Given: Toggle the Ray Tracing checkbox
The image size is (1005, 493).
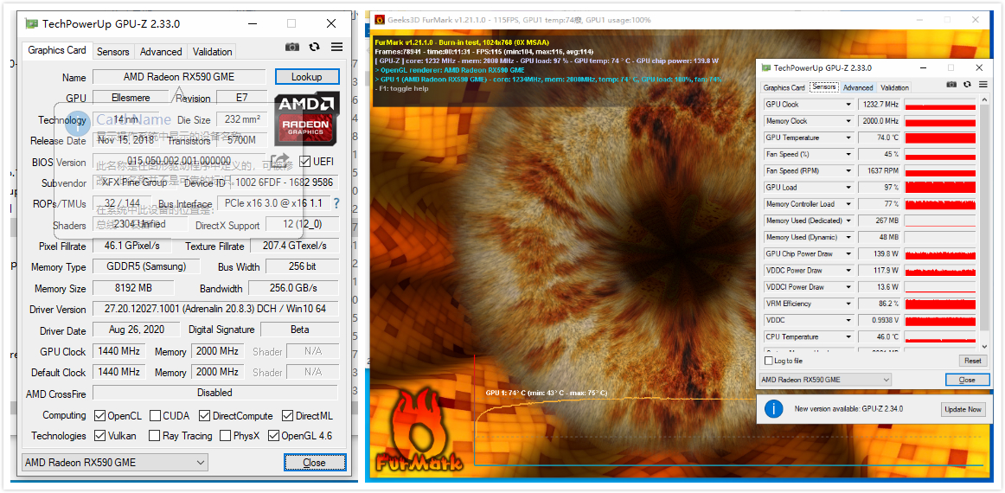Looking at the screenshot, I should [154, 436].
